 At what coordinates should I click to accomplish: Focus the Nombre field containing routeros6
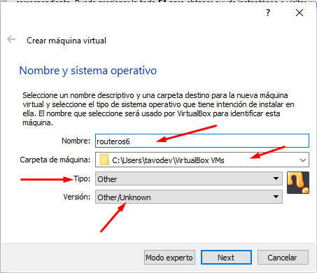202,141
